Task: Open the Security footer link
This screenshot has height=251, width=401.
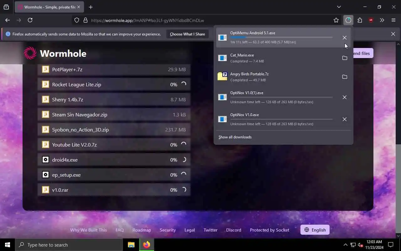Action: pos(168,230)
